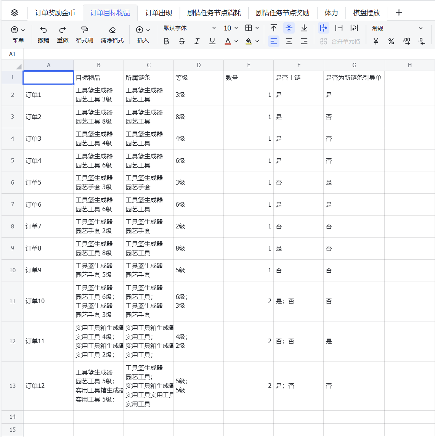Select the 订单目标物品 sheet tab
This screenshot has height=437, width=435.
110,13
